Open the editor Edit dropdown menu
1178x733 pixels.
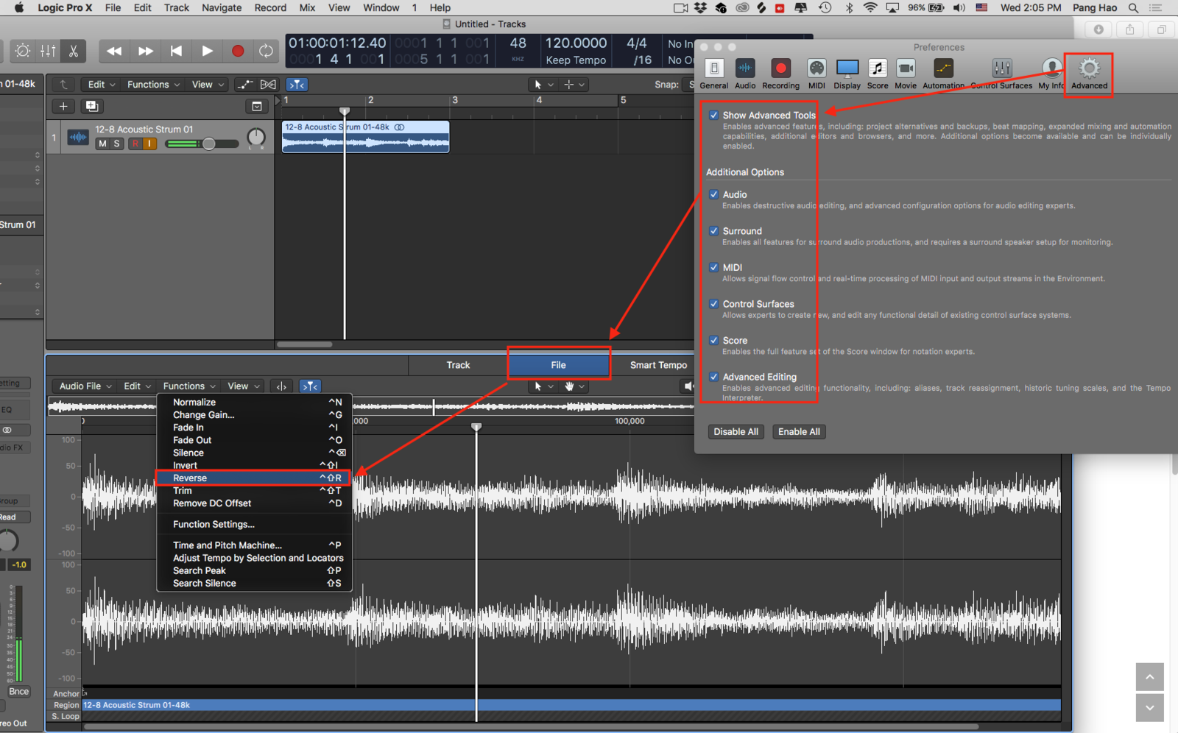[x=137, y=386]
